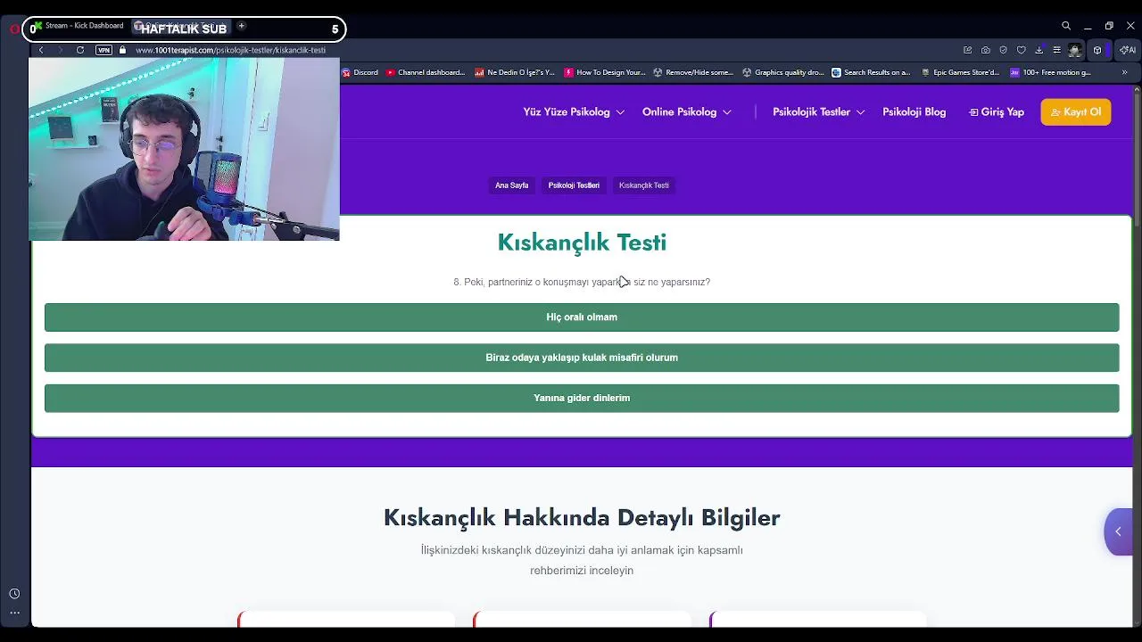Choose the answer 'Yanına gider dinlerim'

coord(582,398)
